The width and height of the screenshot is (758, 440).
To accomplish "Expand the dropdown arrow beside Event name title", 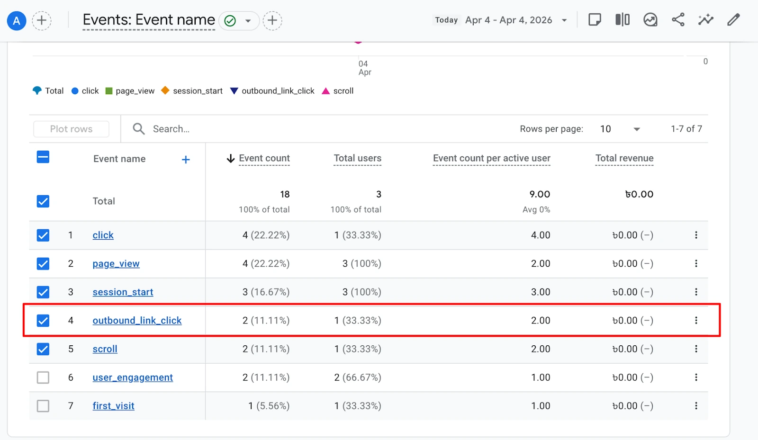I will coord(248,20).
